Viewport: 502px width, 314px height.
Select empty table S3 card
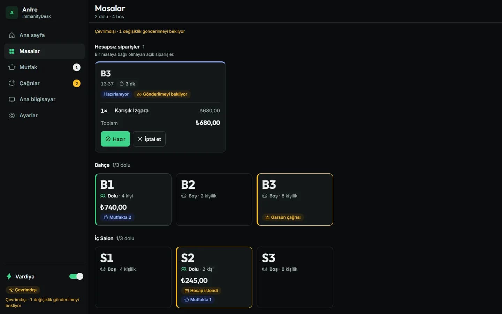point(295,277)
